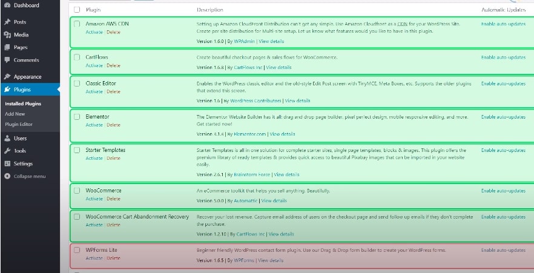View details for Classic Editor
The image size is (534, 273).
(x=298, y=101)
